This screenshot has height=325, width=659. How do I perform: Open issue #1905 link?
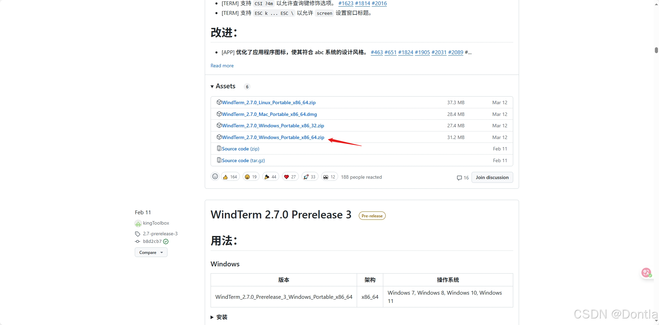[x=422, y=52]
